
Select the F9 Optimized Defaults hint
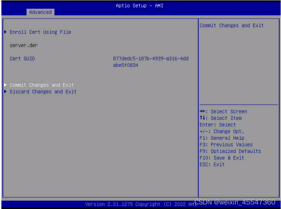coord(230,151)
